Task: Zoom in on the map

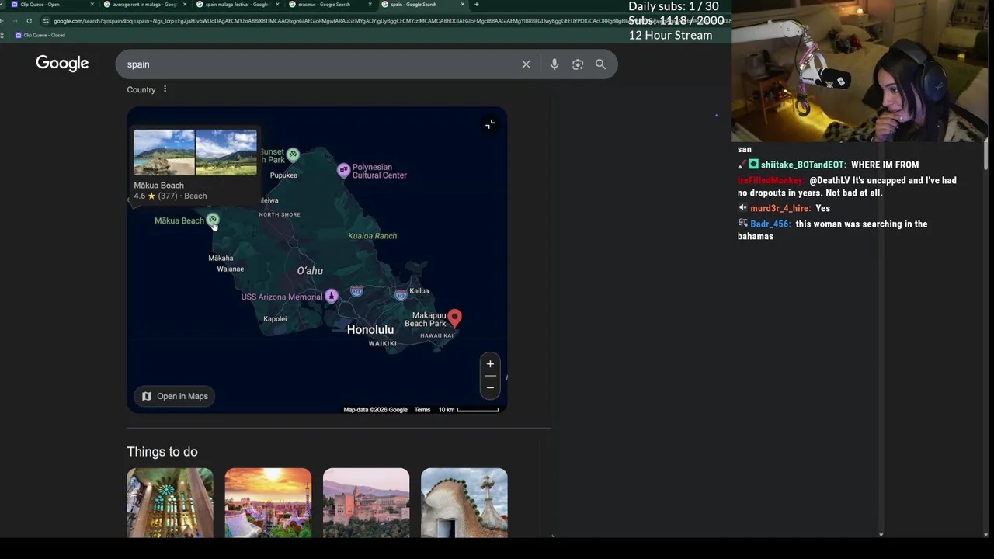Action: (x=490, y=363)
